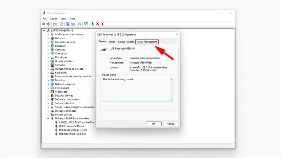This screenshot has width=281, height=158.
Task: Click the Processors category icon
Action: click(52, 92)
